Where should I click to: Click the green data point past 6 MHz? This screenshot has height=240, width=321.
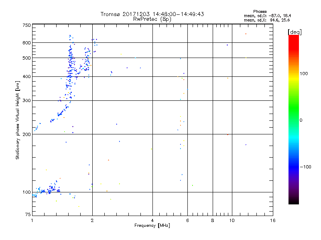click(x=193, y=185)
